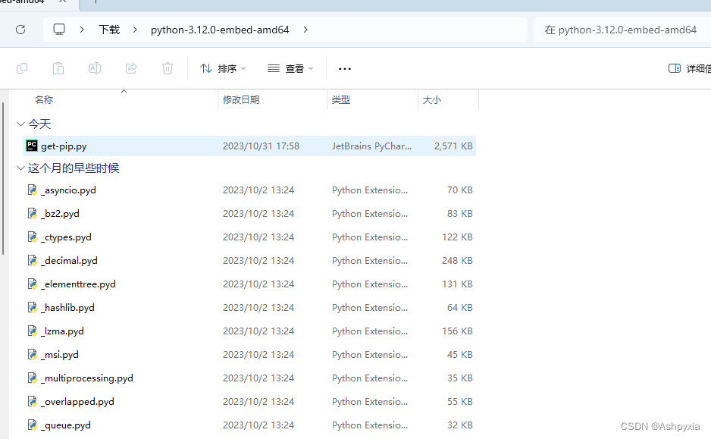Click the delete trash icon in toolbar
The width and height of the screenshot is (711, 439).
[x=168, y=68]
